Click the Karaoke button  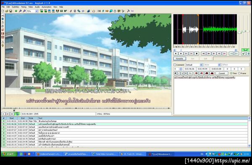(179, 58)
